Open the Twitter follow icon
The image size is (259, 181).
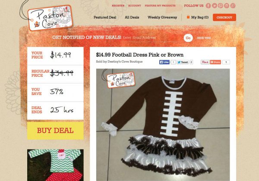tap(215, 6)
